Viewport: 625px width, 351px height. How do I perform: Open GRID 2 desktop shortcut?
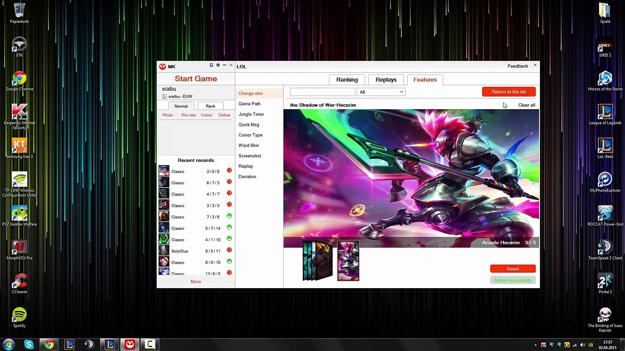click(x=605, y=47)
